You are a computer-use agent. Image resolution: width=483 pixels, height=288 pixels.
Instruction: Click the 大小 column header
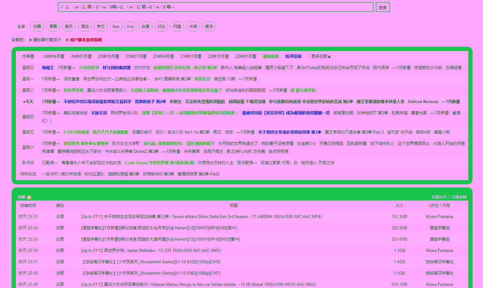click(x=399, y=206)
